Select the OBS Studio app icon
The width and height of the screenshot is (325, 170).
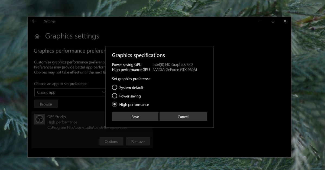[40, 119]
